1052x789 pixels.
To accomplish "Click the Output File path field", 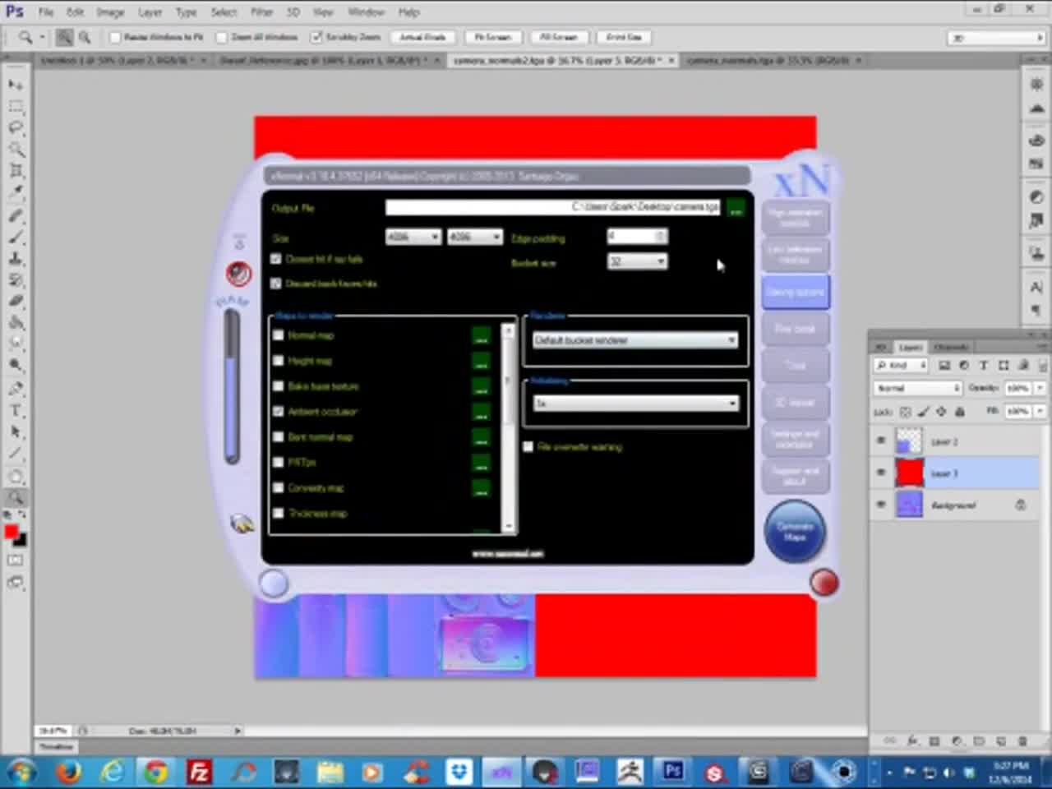I will pos(553,207).
